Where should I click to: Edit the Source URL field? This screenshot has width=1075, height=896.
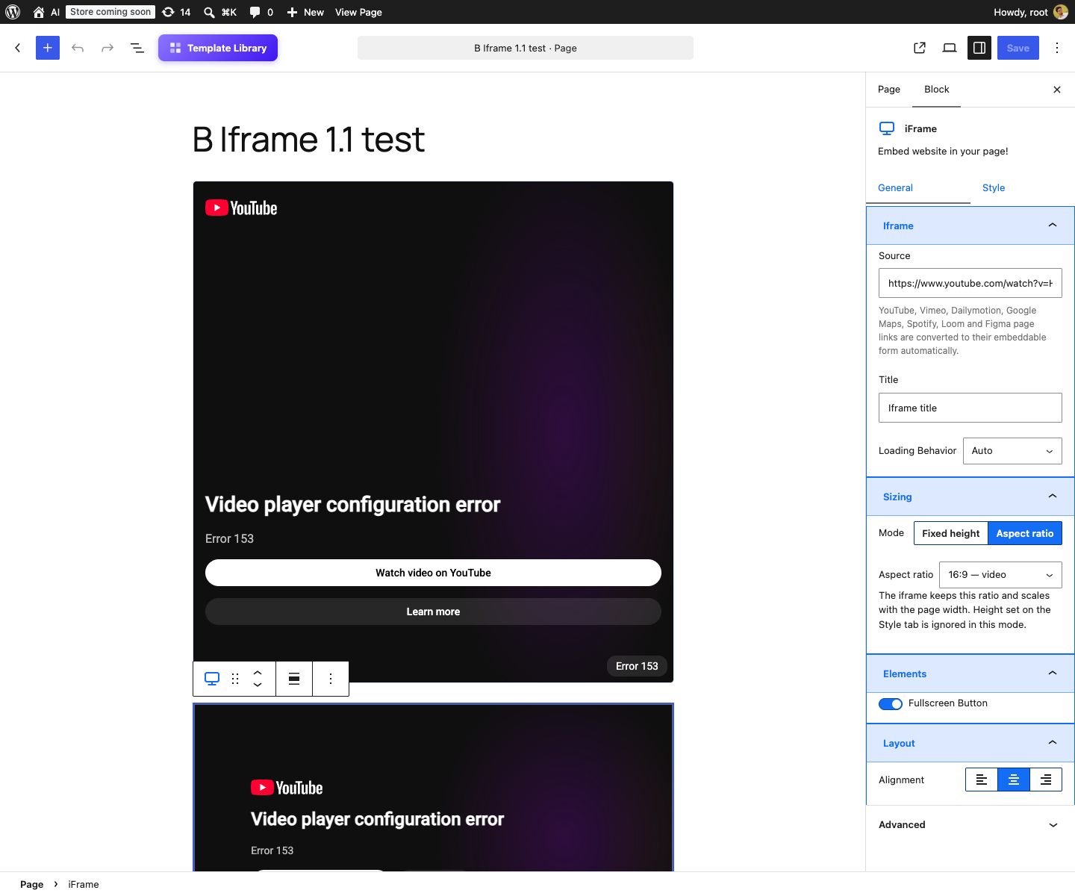pyautogui.click(x=970, y=283)
